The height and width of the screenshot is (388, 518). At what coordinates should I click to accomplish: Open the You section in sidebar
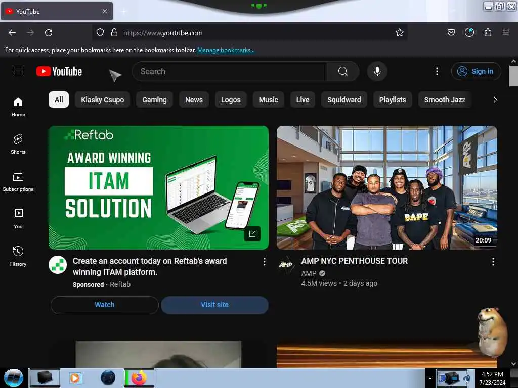click(x=18, y=219)
